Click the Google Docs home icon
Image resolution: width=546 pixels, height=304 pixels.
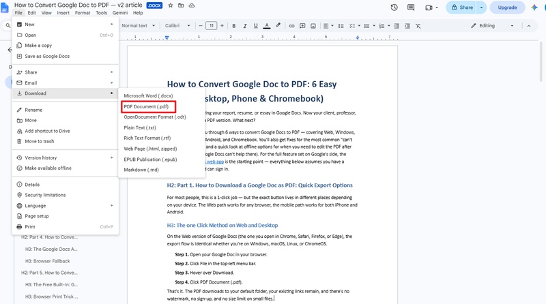(x=5, y=7)
